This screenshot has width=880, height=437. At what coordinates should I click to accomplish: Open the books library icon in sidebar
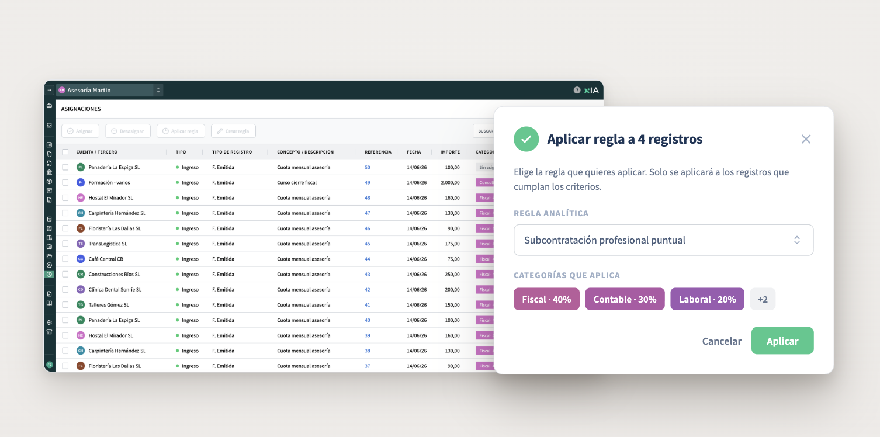point(50,238)
